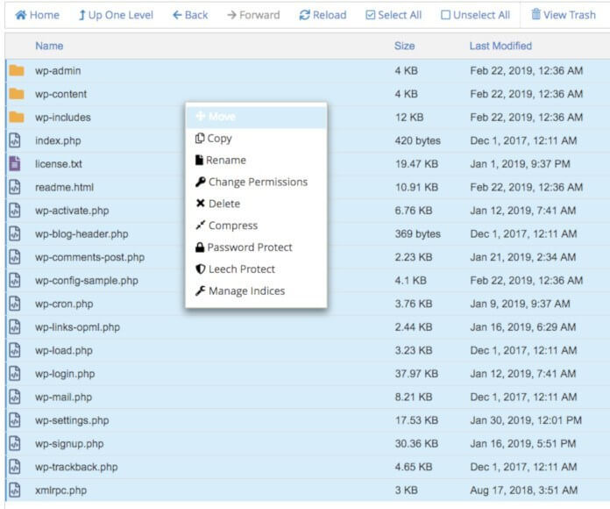Click the license.txt file icon
This screenshot has height=509, width=610.
click(15, 163)
